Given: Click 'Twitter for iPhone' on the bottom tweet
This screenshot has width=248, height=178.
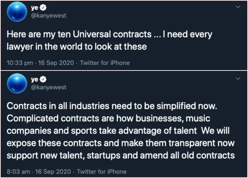Looking at the screenshot, I should [102, 171].
